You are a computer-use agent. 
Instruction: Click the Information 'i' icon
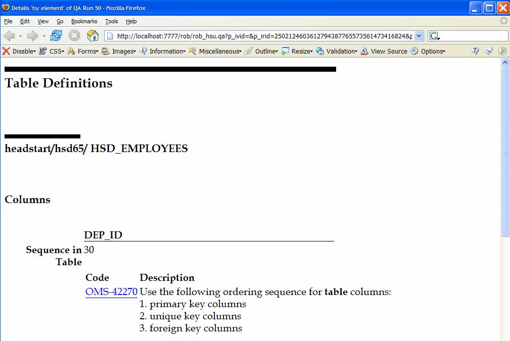143,51
